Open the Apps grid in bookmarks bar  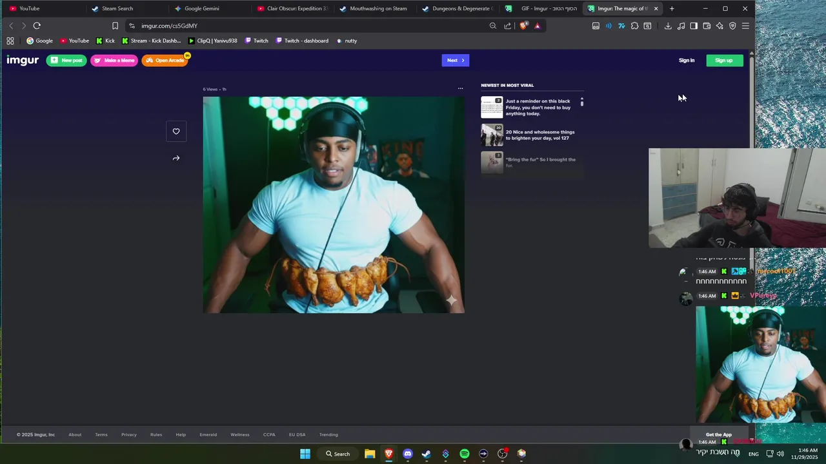(10, 41)
